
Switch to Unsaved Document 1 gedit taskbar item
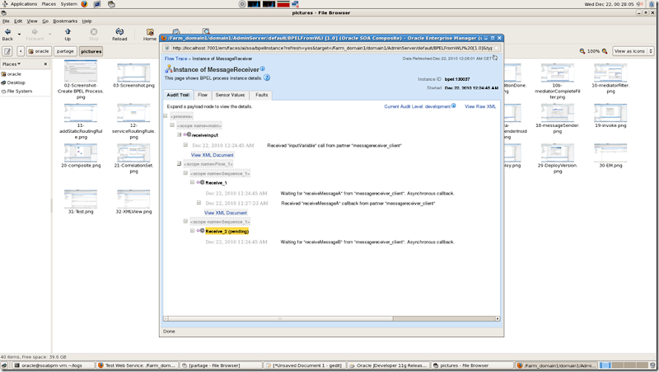point(305,365)
